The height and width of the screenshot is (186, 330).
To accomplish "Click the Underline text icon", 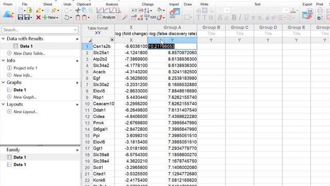I will click(x=246, y=18).
